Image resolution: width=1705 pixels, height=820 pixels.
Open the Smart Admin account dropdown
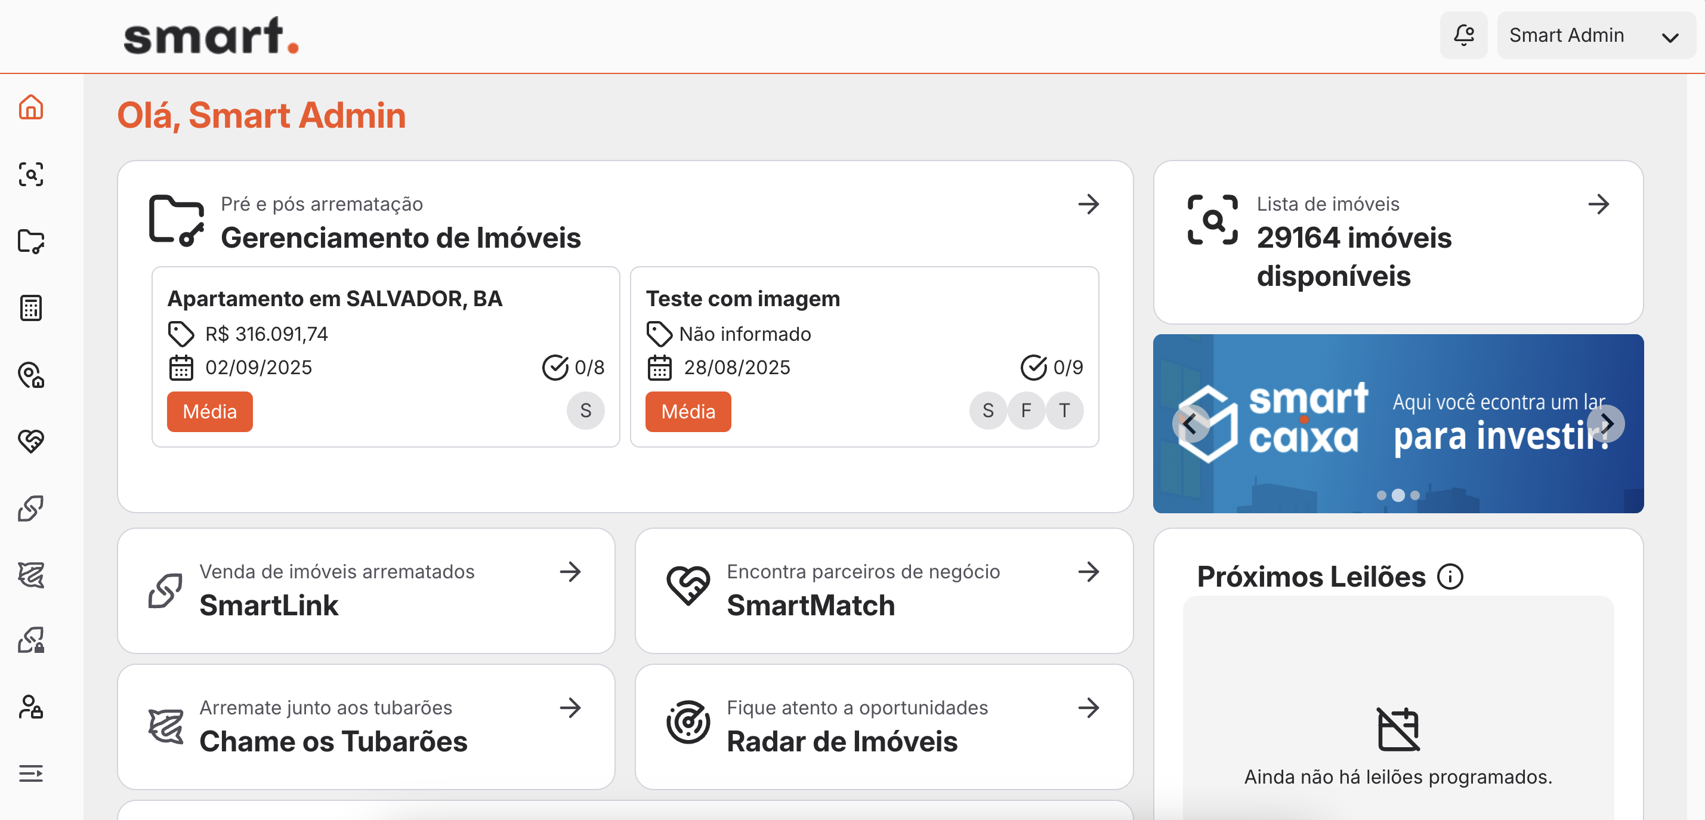(1595, 35)
